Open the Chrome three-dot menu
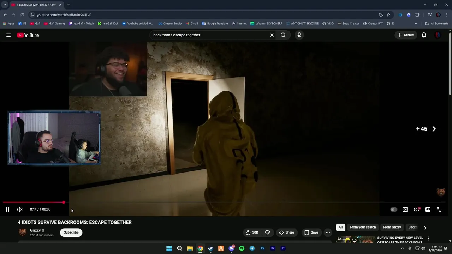This screenshot has width=452, height=254. (447, 15)
